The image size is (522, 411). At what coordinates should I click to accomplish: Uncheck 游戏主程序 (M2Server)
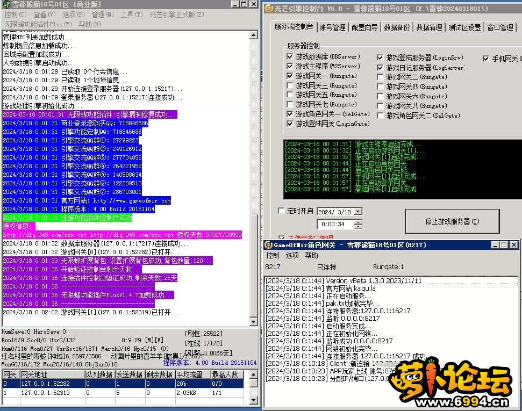(x=290, y=66)
